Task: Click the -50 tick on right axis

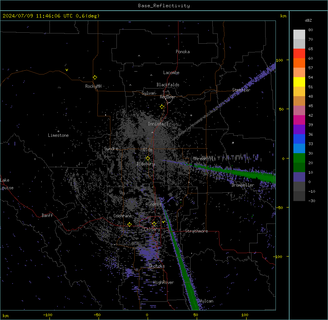Action: tap(279, 208)
